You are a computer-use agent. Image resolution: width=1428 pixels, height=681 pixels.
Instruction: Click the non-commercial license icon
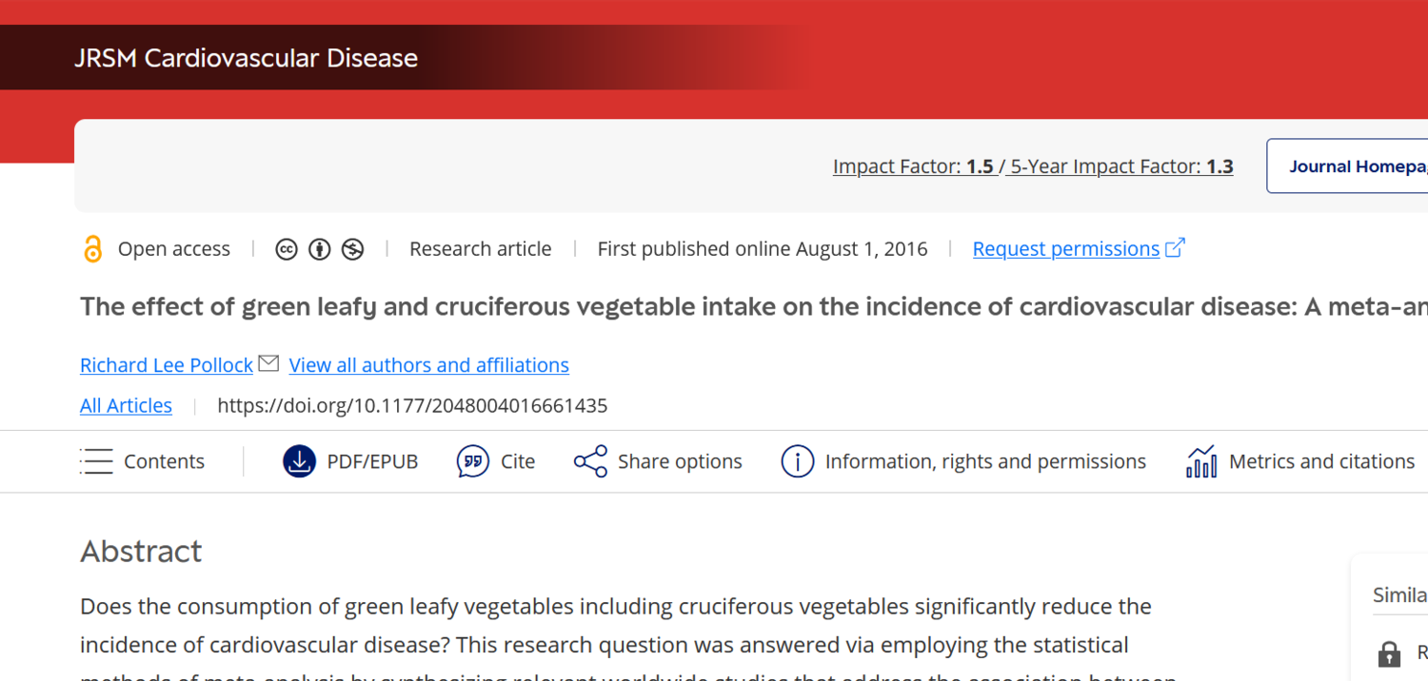353,249
